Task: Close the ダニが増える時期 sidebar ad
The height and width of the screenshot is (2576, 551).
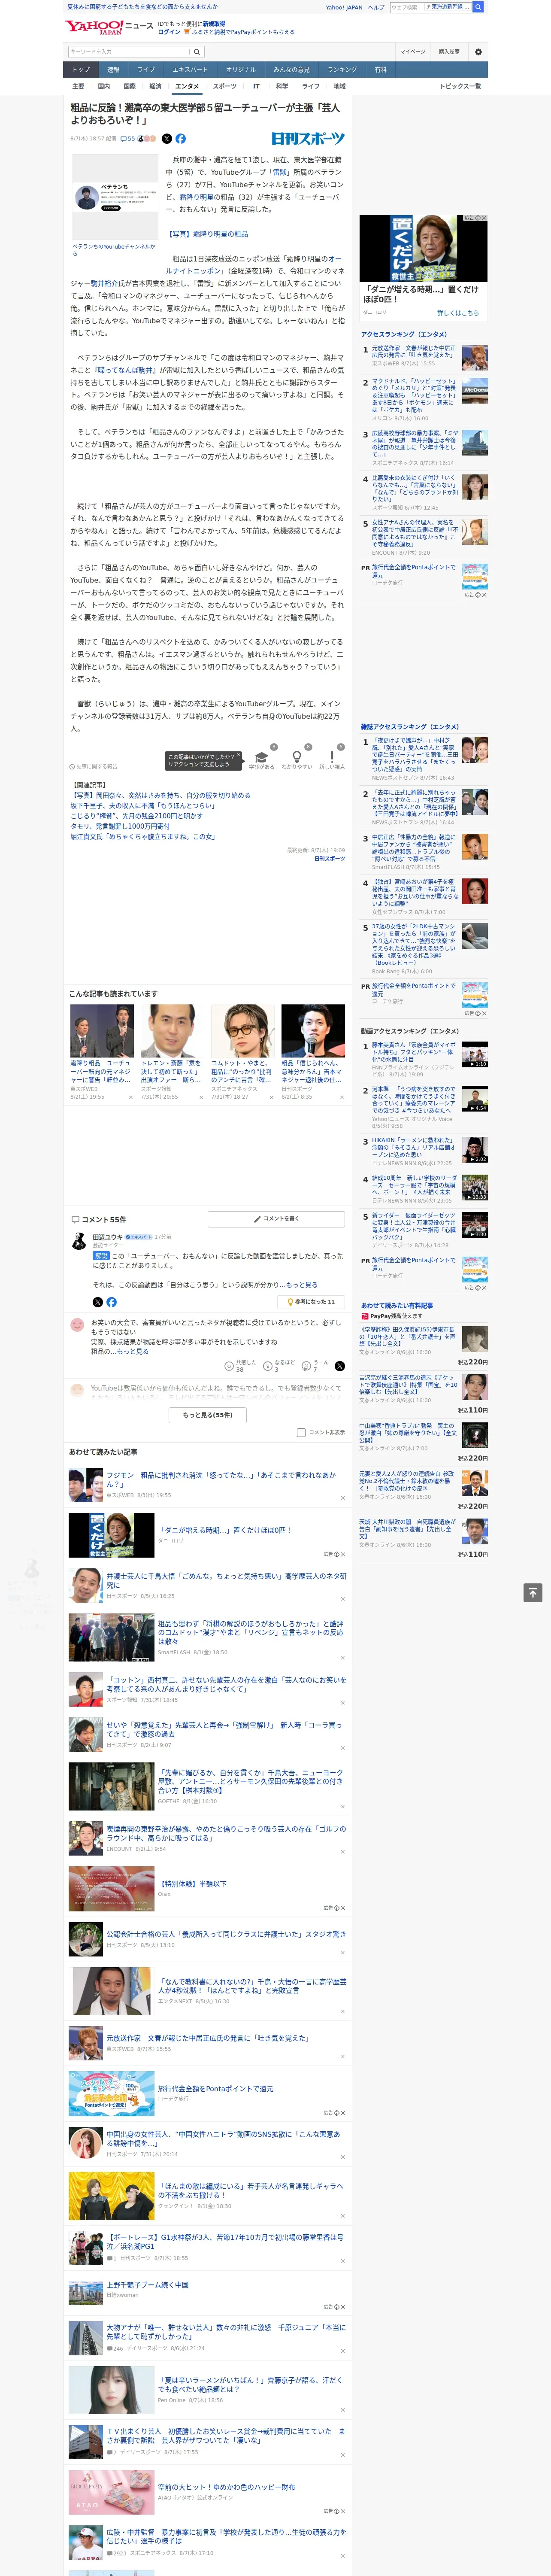Action: (484, 218)
